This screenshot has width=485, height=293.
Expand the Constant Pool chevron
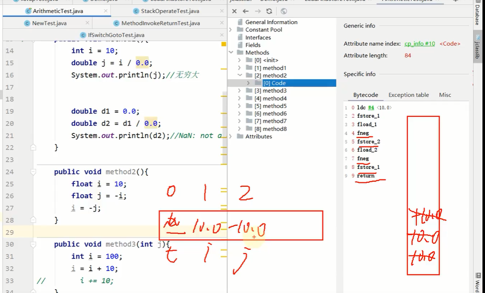click(230, 30)
